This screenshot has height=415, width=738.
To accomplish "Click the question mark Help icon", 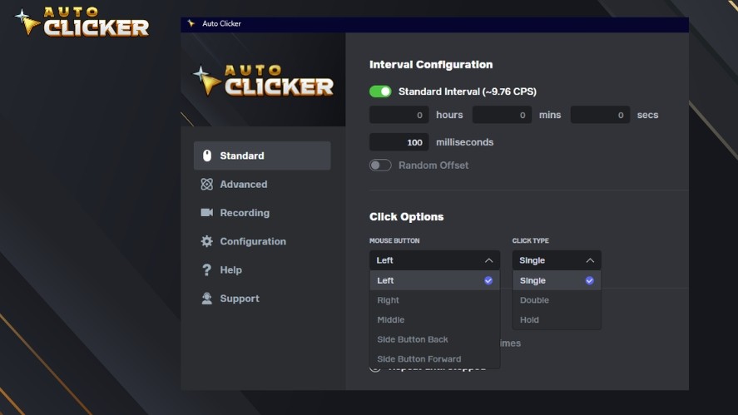I will click(206, 269).
